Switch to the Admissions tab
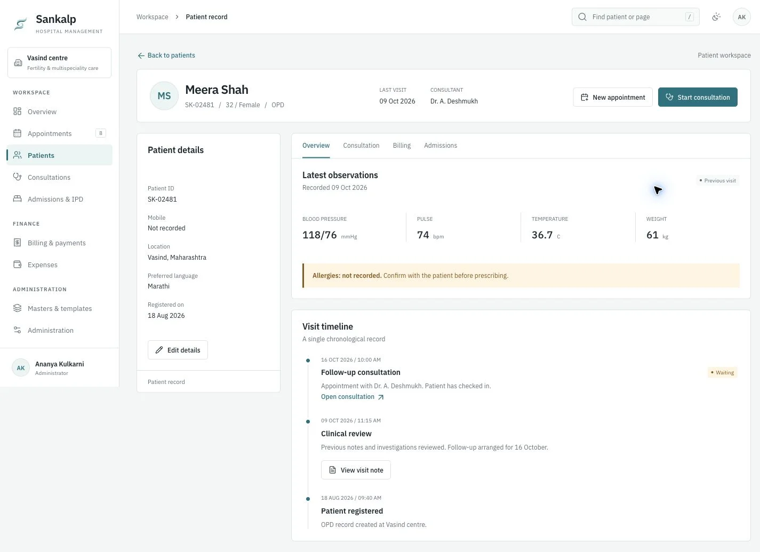Viewport: 760px width, 552px height. [x=441, y=146]
